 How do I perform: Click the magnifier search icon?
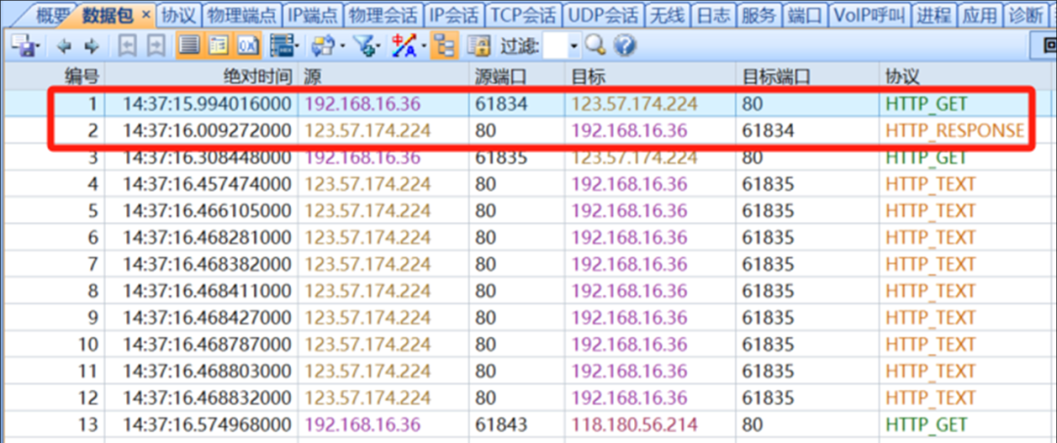pos(596,45)
